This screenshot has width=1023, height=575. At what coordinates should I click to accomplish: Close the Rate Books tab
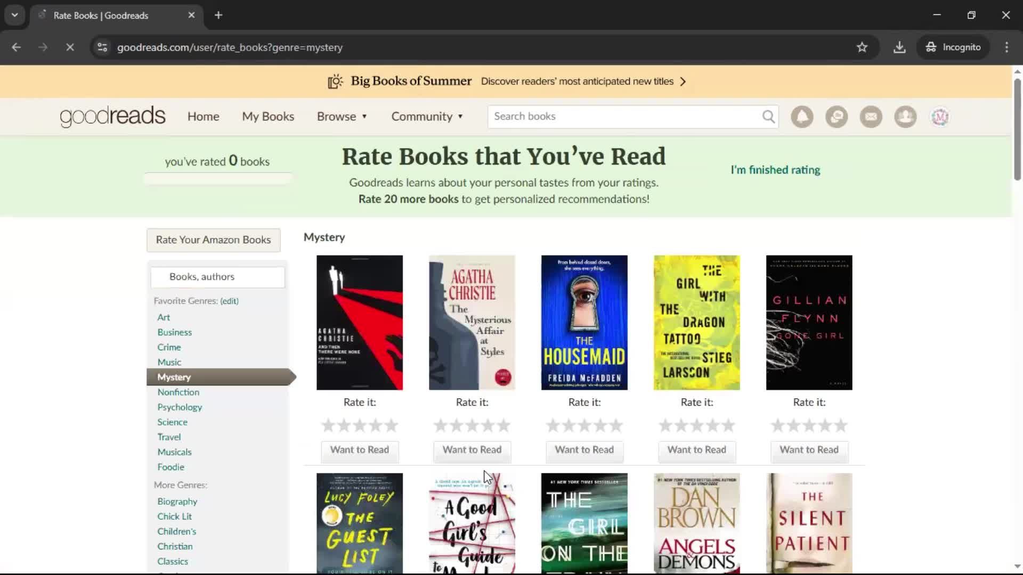click(x=191, y=15)
